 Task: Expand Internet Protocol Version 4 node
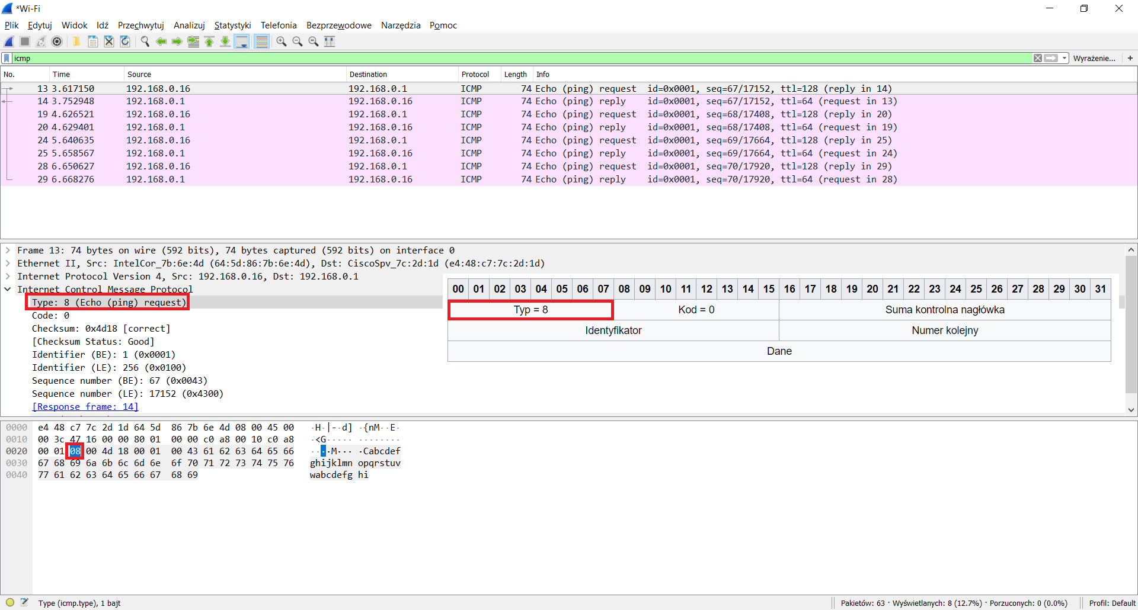coord(8,277)
